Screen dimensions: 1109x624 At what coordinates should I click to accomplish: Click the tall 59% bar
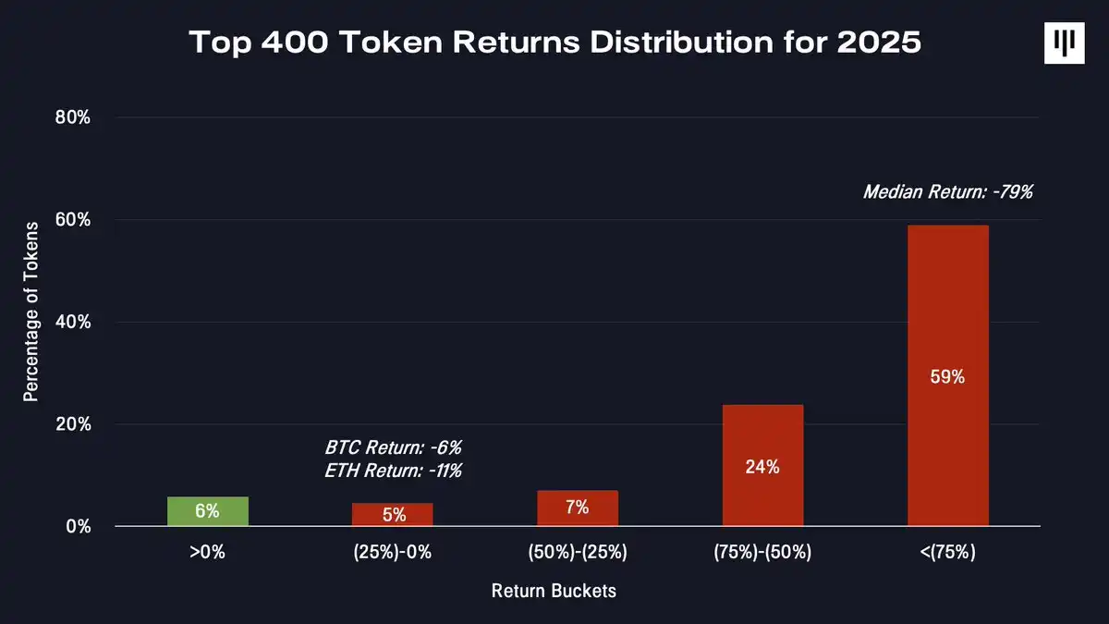[x=948, y=376]
